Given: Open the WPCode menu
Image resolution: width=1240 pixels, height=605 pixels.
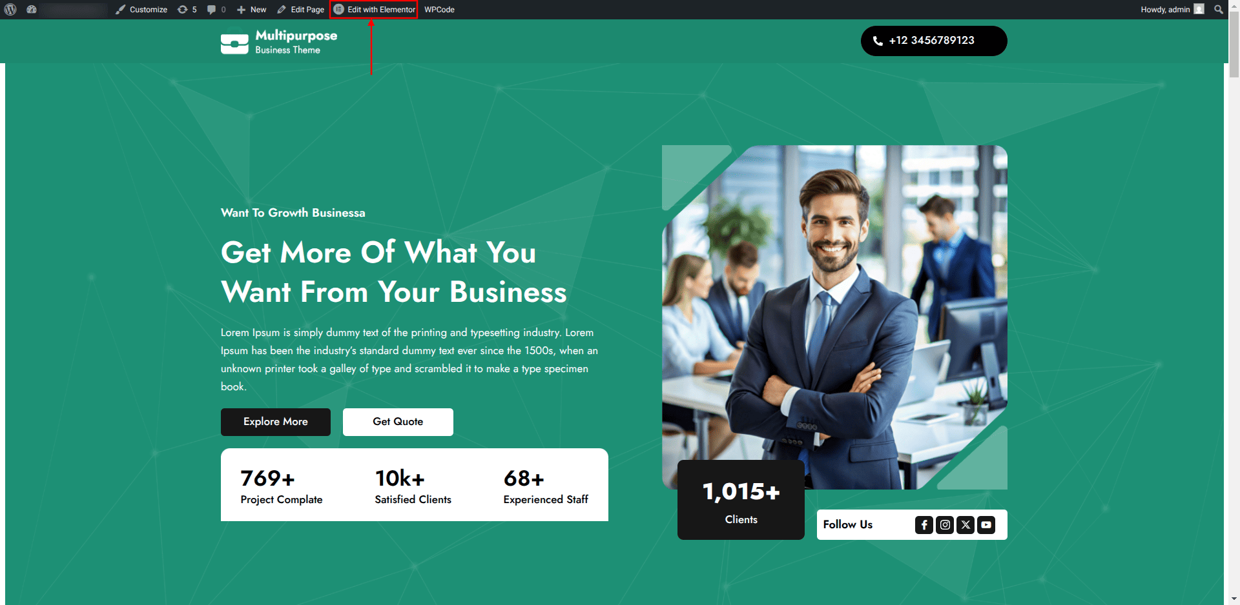Looking at the screenshot, I should click(x=439, y=10).
